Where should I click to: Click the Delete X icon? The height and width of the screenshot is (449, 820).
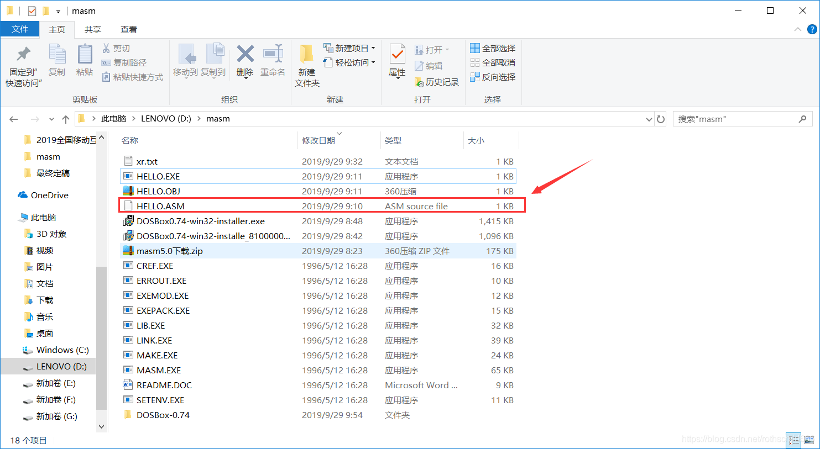coord(245,54)
